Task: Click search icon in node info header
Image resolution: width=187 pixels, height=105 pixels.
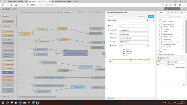Action: pyautogui.click(x=185, y=58)
